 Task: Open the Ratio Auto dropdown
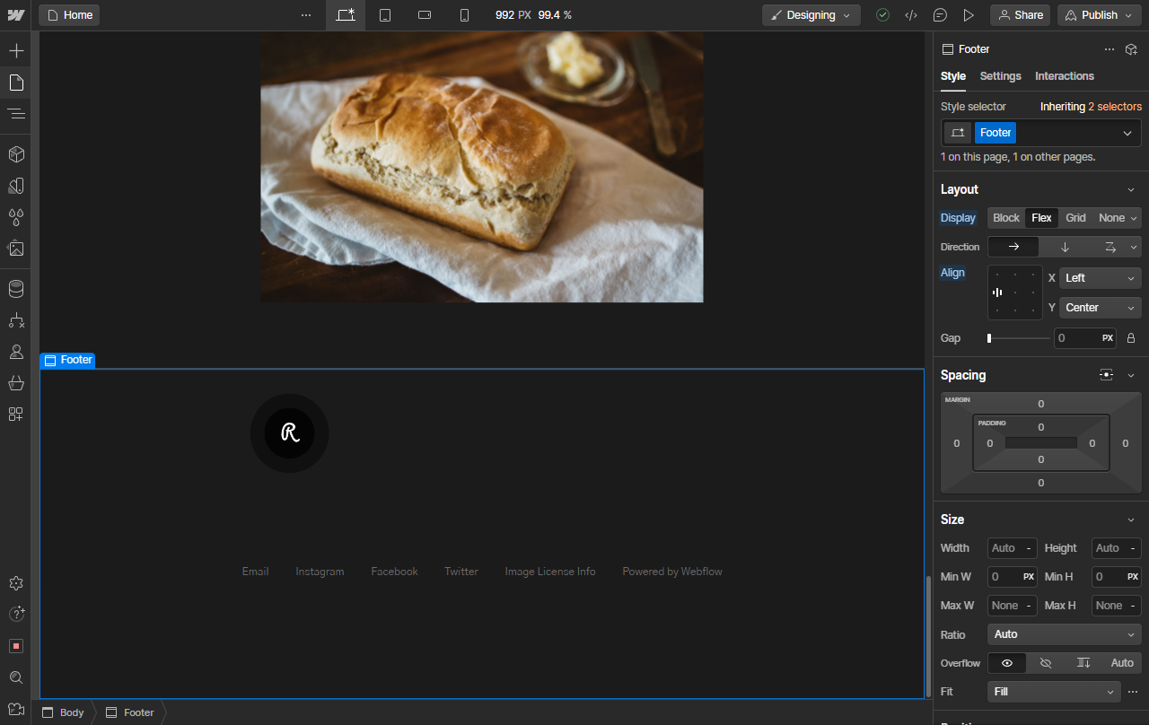pos(1064,634)
